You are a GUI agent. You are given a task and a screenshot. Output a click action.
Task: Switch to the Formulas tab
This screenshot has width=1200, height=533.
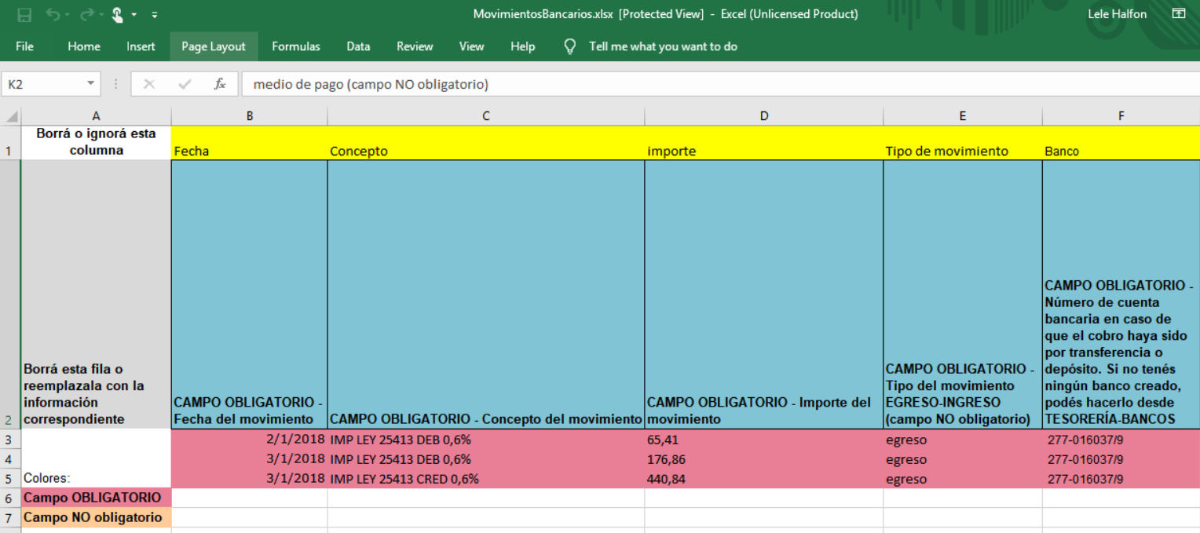pos(296,46)
